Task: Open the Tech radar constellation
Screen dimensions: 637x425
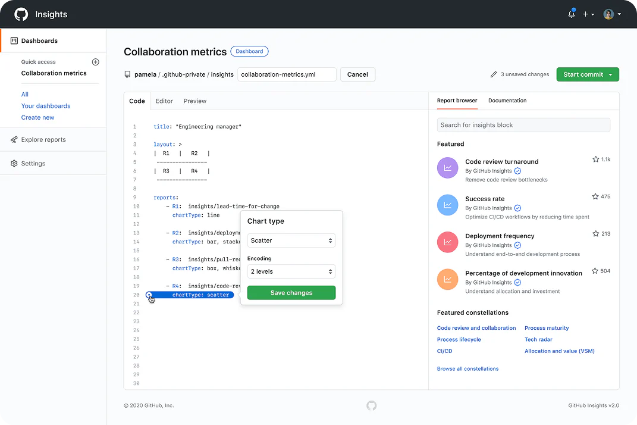Action: click(x=538, y=339)
